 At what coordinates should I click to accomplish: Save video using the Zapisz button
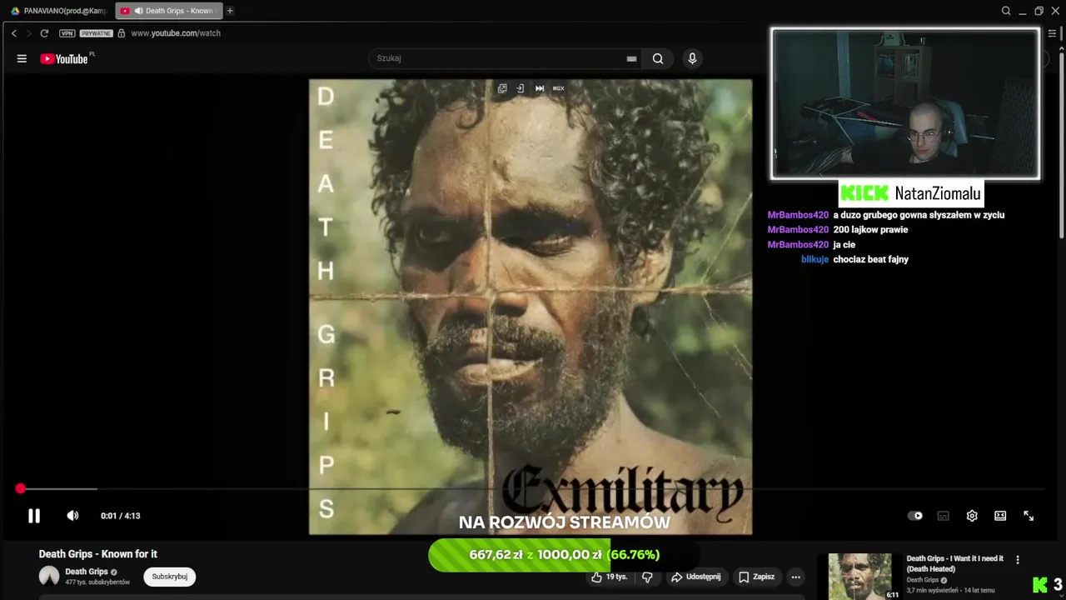pos(756,577)
